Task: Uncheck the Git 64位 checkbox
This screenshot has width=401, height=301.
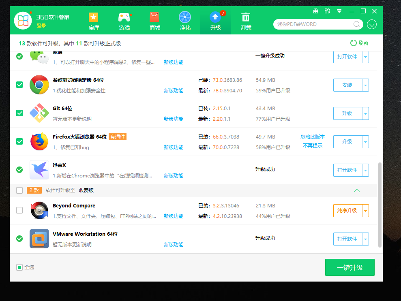Action: coord(19,113)
